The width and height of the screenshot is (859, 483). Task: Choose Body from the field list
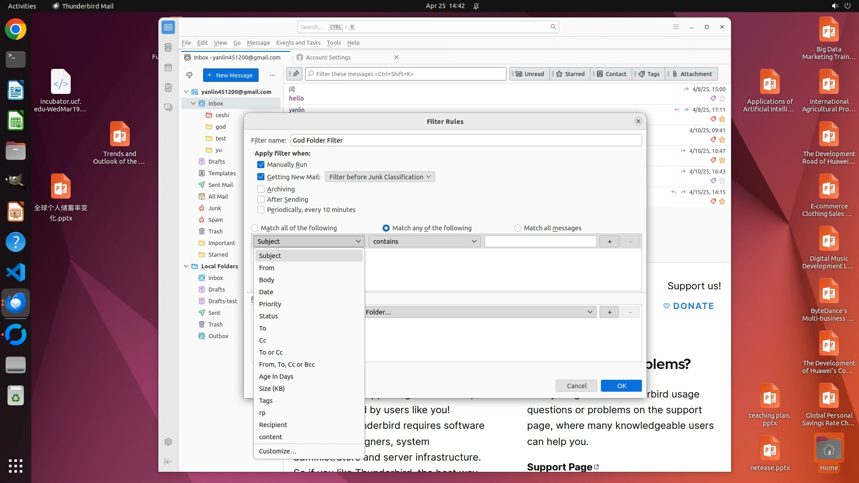[267, 280]
